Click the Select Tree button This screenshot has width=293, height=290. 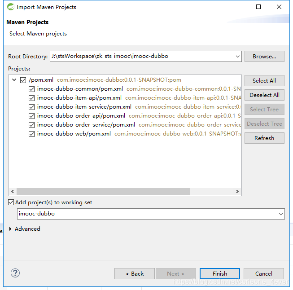click(x=264, y=110)
